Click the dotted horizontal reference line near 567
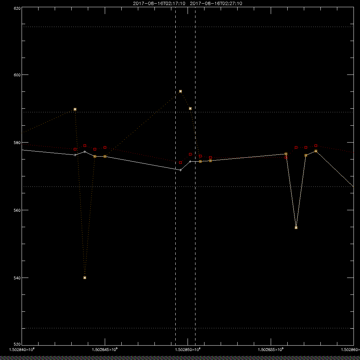This screenshot has width=360, height=360. coord(188,186)
